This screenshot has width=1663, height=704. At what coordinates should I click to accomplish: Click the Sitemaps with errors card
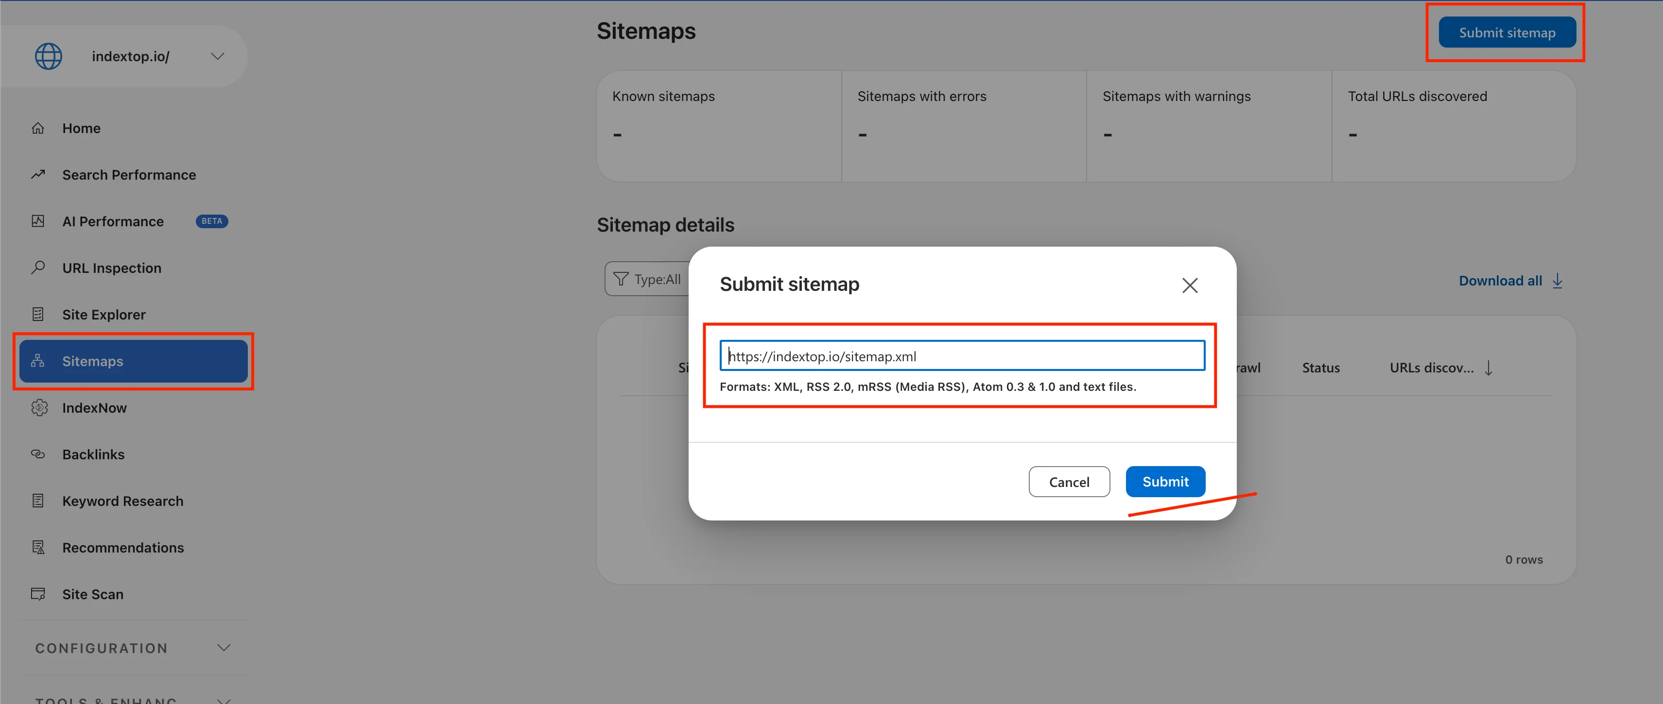964,126
